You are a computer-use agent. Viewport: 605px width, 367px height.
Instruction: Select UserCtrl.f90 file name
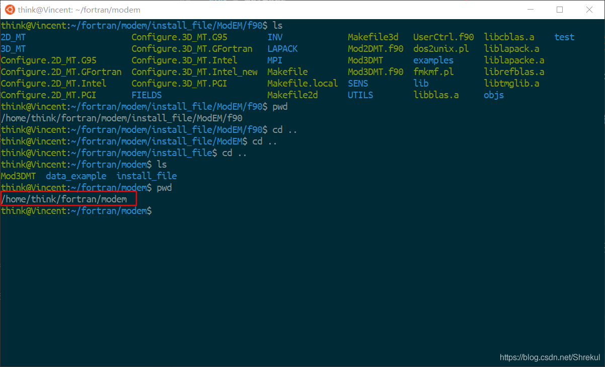click(x=443, y=37)
